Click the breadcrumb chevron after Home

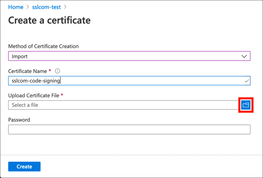click(28, 7)
